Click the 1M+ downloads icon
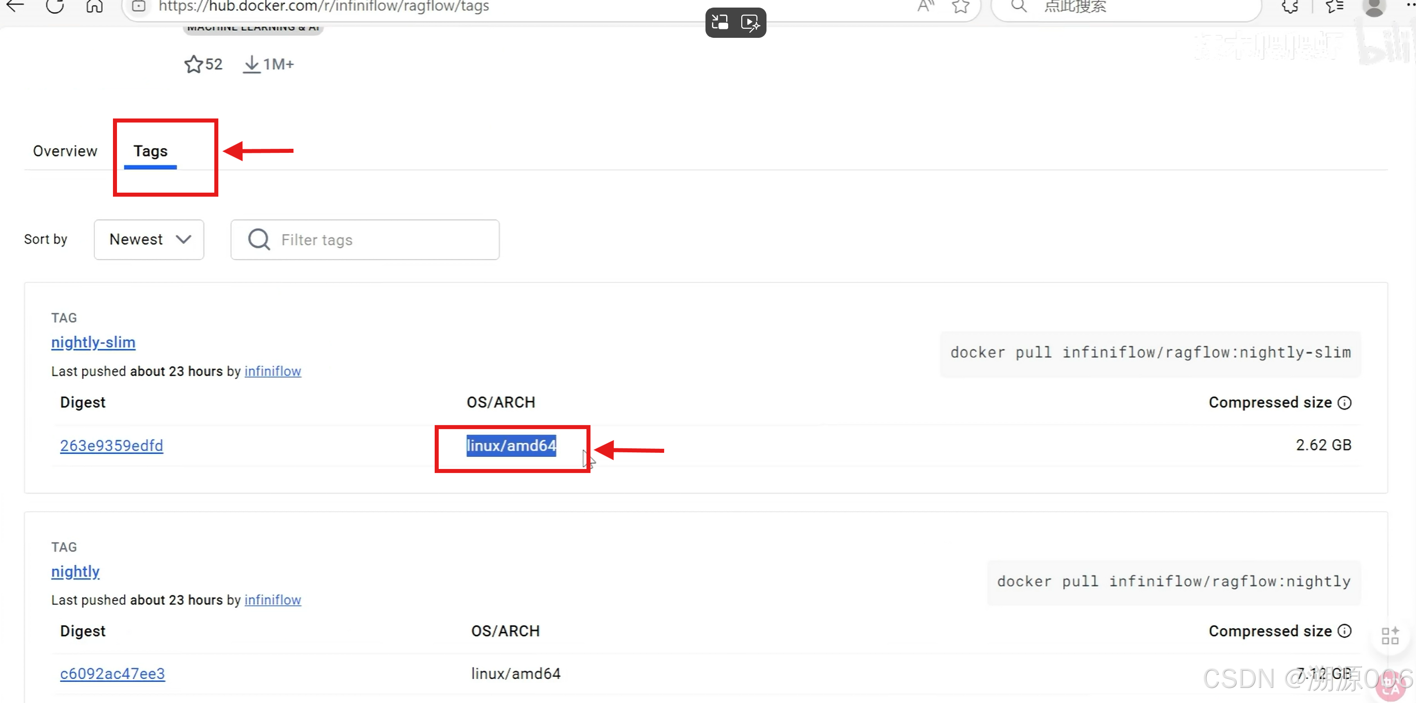This screenshot has height=703, width=1416. [x=251, y=65]
